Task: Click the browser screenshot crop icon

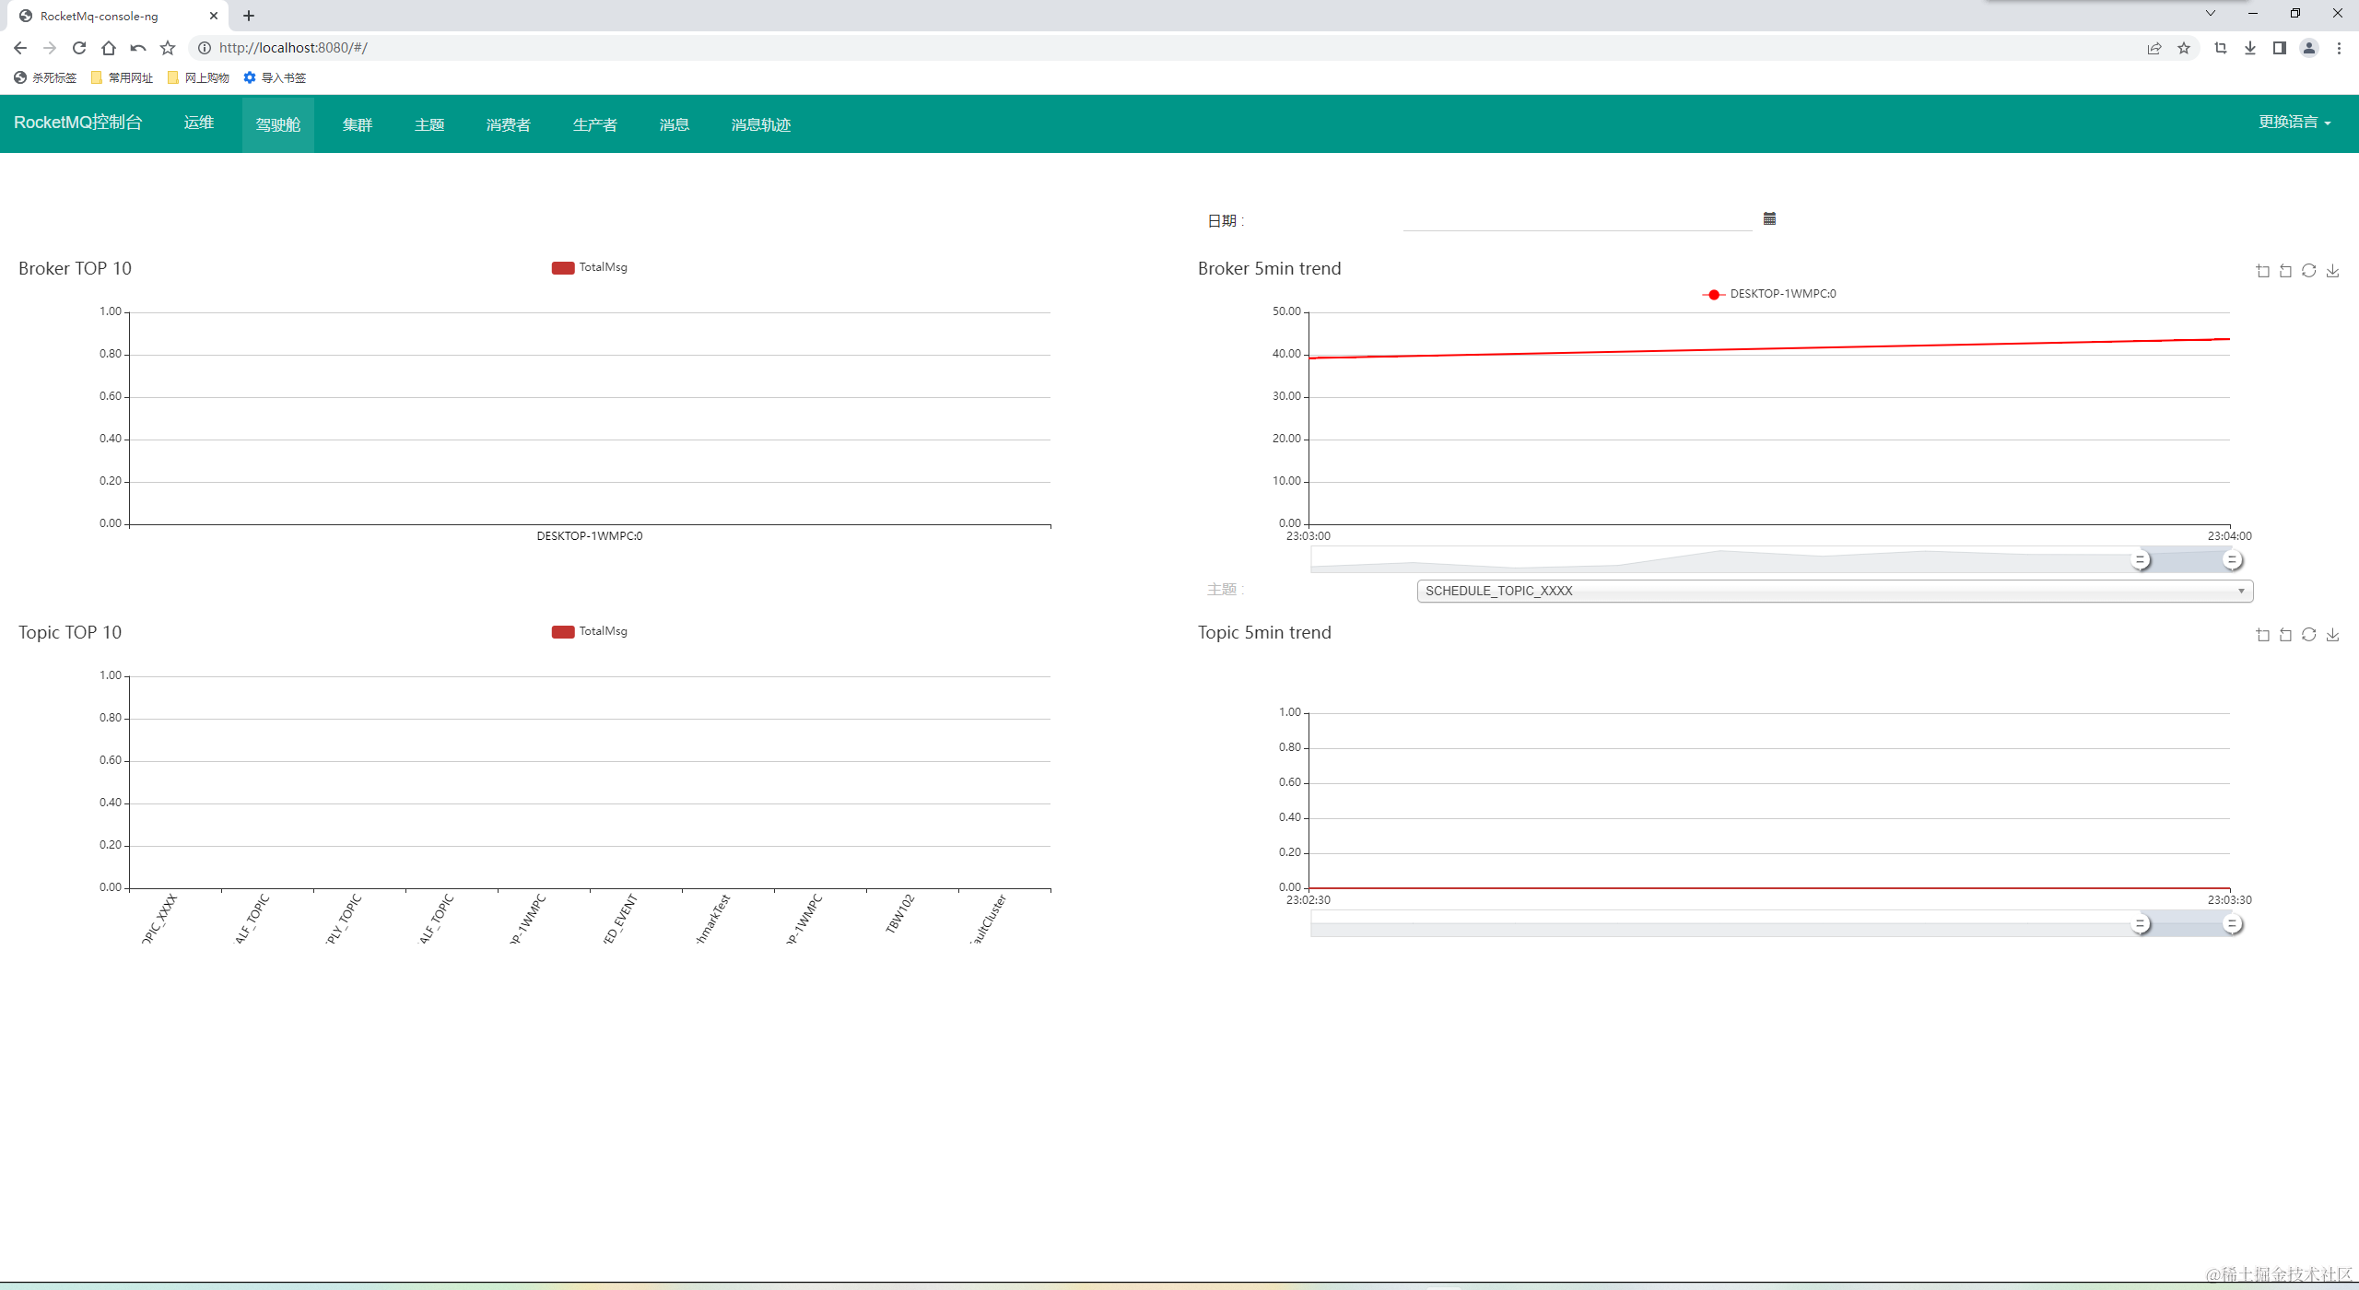Action: [2221, 48]
